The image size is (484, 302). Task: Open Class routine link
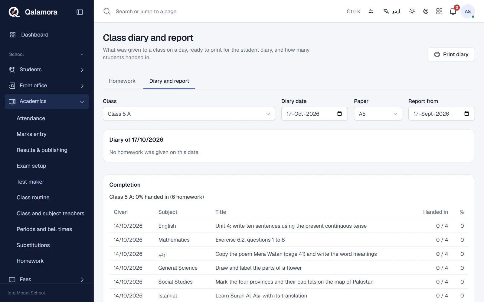pos(33,198)
